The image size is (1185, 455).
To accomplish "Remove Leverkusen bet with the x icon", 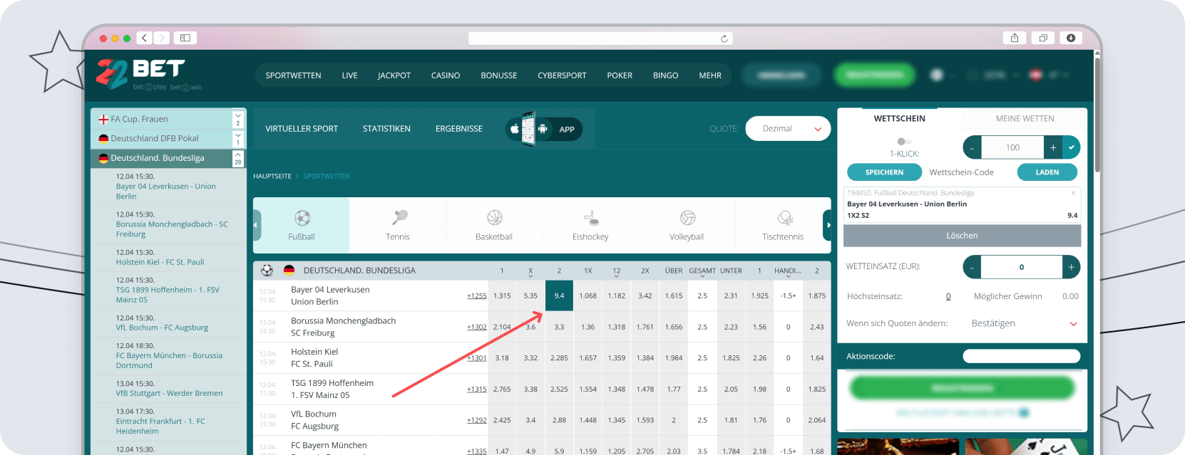I will 1073,193.
